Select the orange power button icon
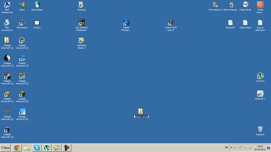 click(260, 5)
